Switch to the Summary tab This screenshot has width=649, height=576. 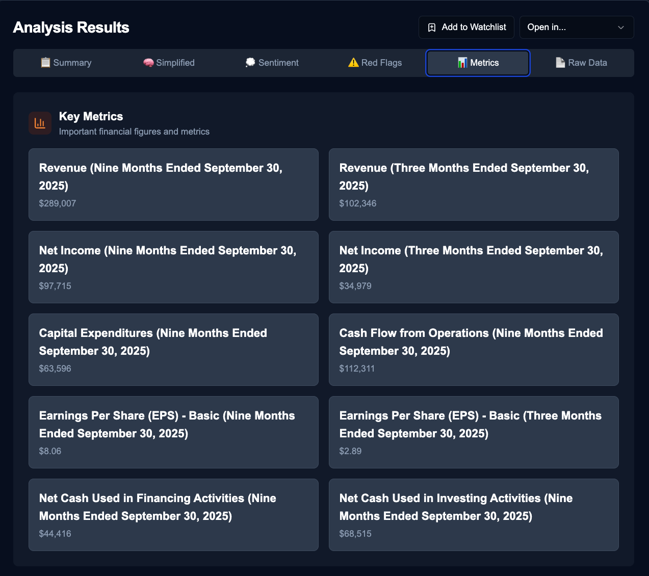pyautogui.click(x=66, y=63)
